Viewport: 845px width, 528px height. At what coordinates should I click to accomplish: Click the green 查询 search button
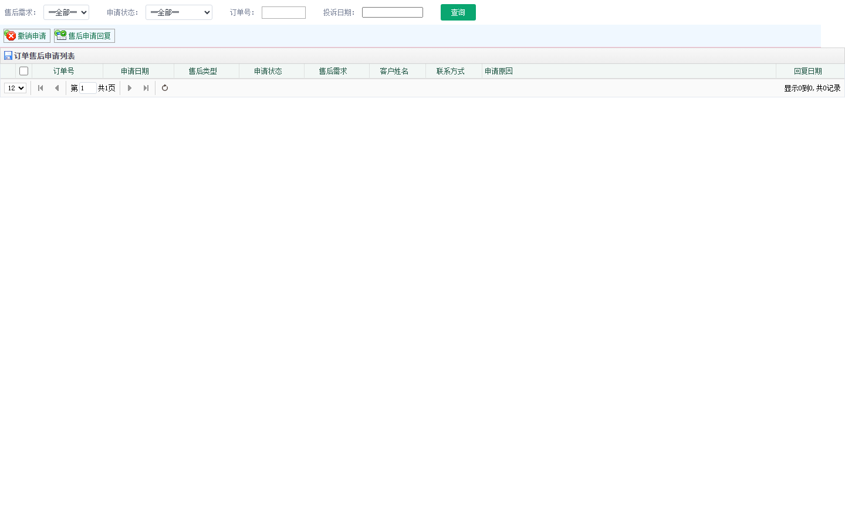(458, 12)
